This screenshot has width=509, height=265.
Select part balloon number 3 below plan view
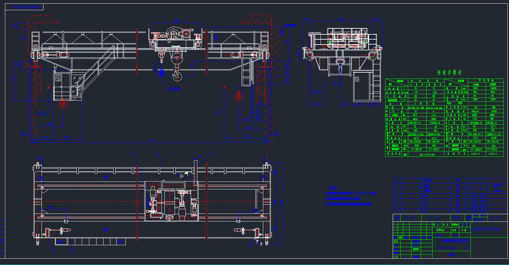[55, 250]
